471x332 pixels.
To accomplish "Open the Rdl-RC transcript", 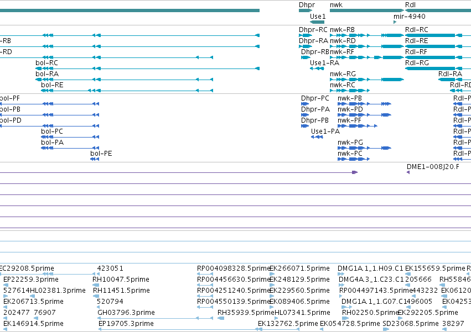I will [417, 30].
